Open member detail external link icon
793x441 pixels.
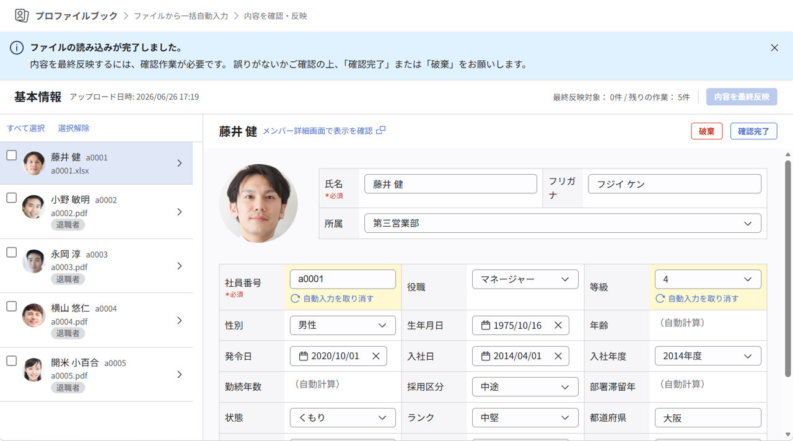click(x=381, y=130)
